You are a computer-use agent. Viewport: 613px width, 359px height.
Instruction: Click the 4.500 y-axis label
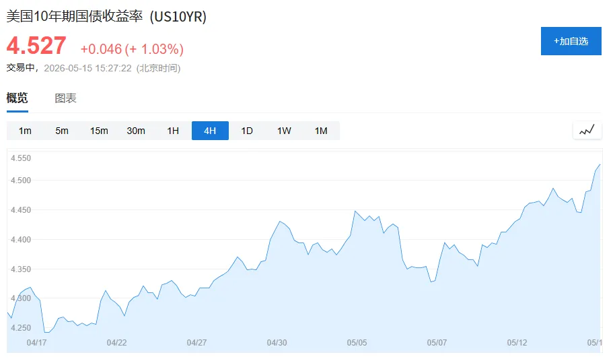21,181
